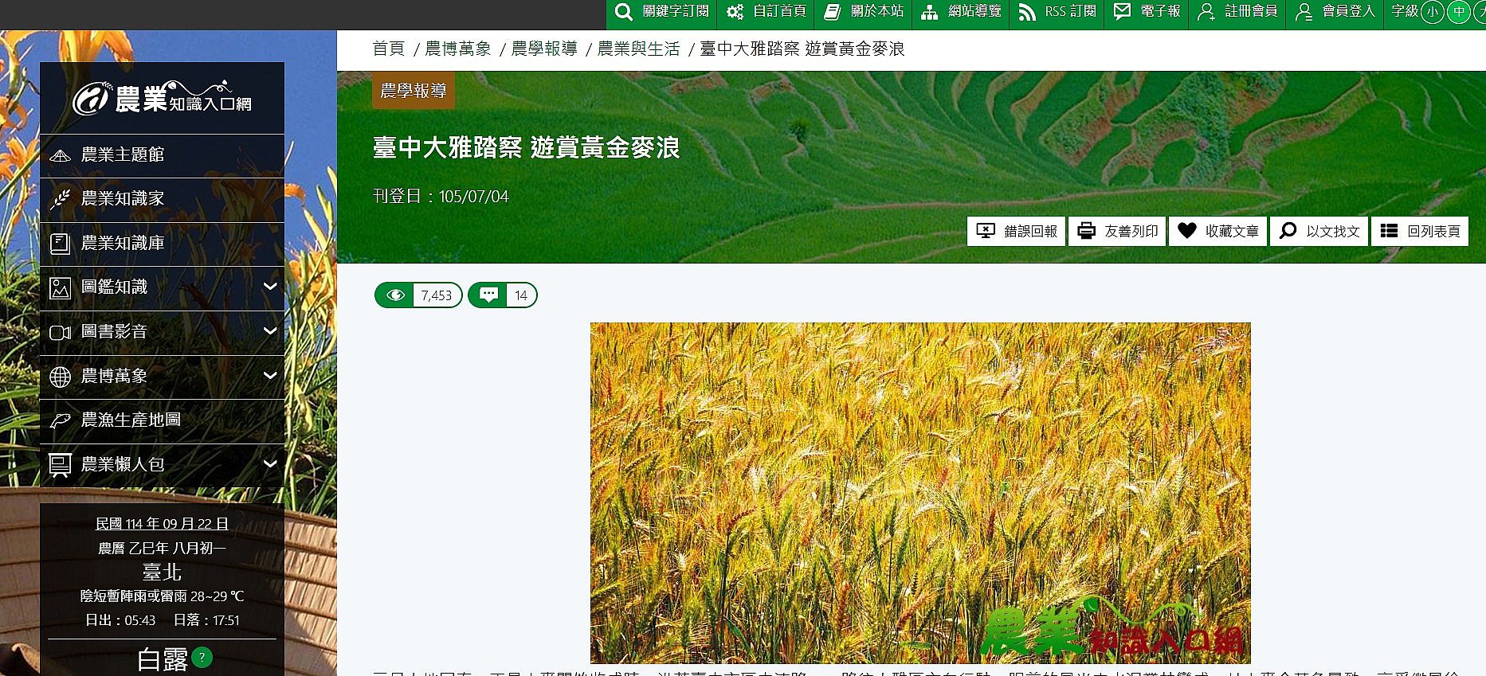Click the 網站導覽 sitemap icon
Viewport: 1486px width, 676px height.
point(929,12)
